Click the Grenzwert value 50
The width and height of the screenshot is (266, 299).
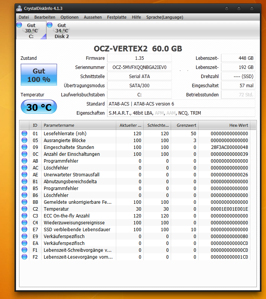194,133
